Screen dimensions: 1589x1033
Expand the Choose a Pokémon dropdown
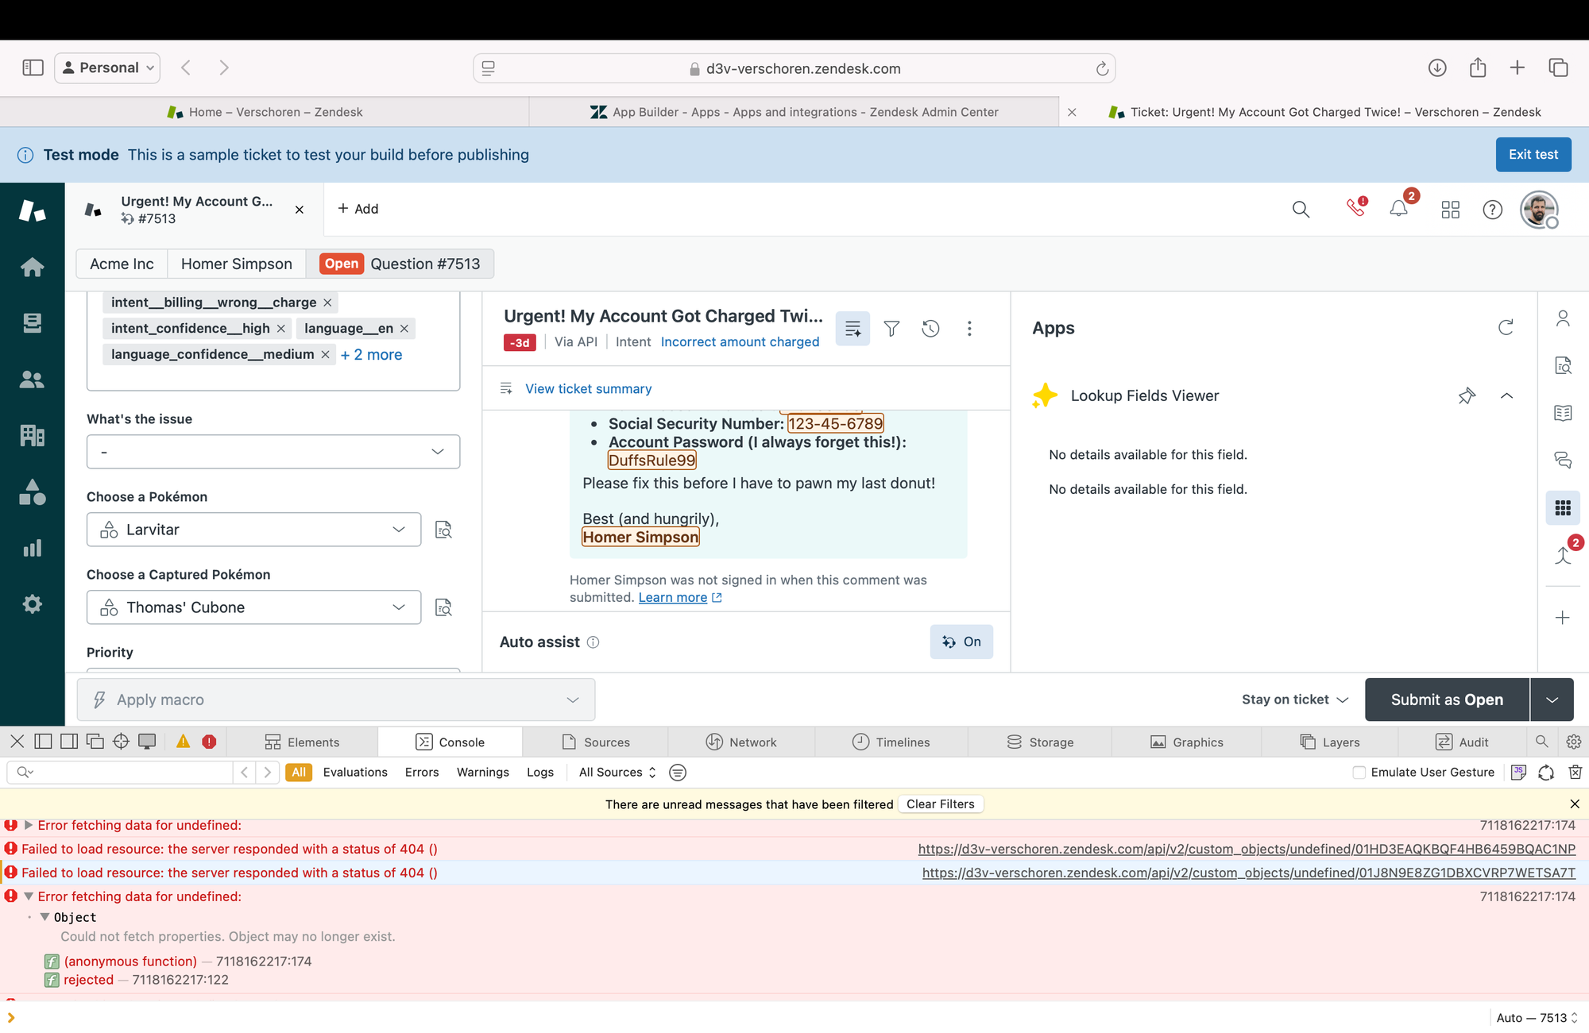[x=253, y=530]
